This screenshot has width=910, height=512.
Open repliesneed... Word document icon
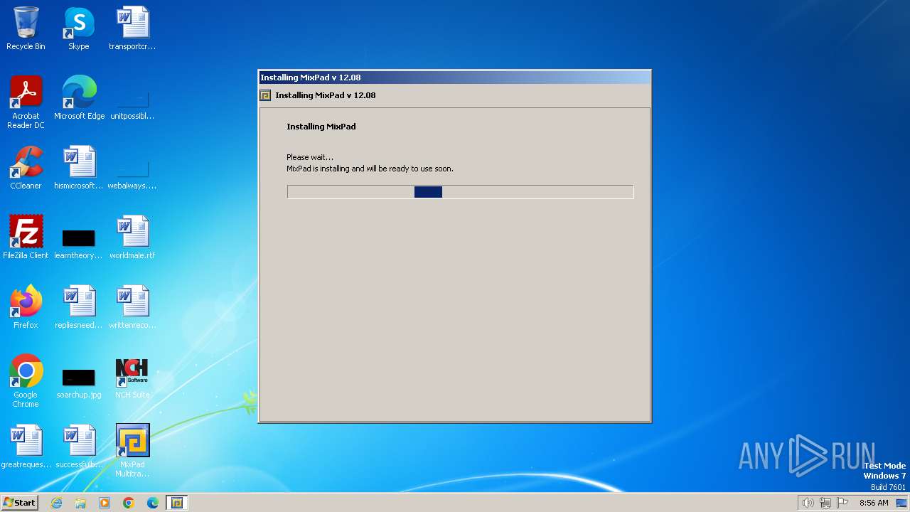click(x=79, y=307)
